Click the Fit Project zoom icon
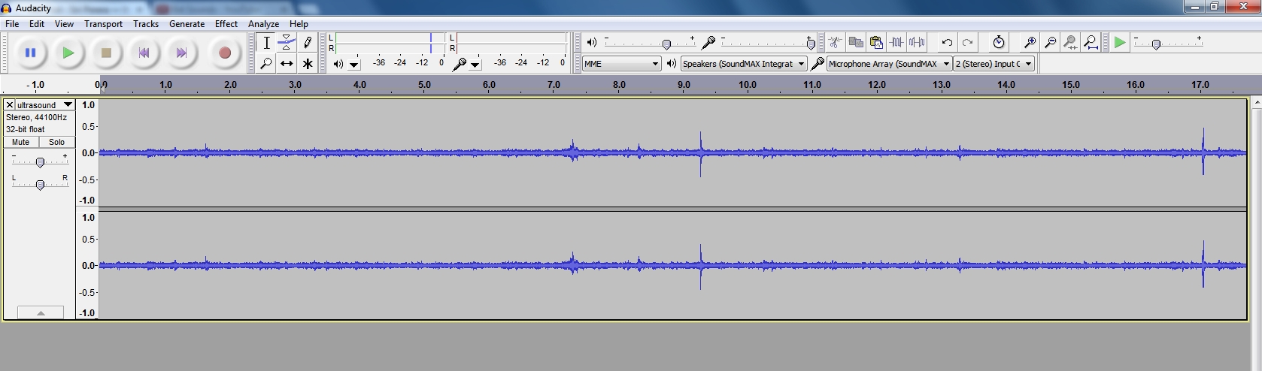 click(x=1091, y=43)
